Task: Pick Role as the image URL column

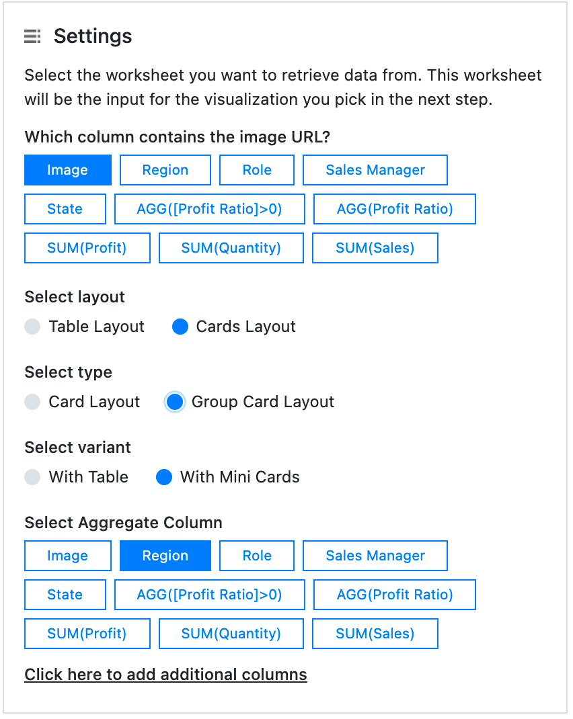Action: point(256,169)
